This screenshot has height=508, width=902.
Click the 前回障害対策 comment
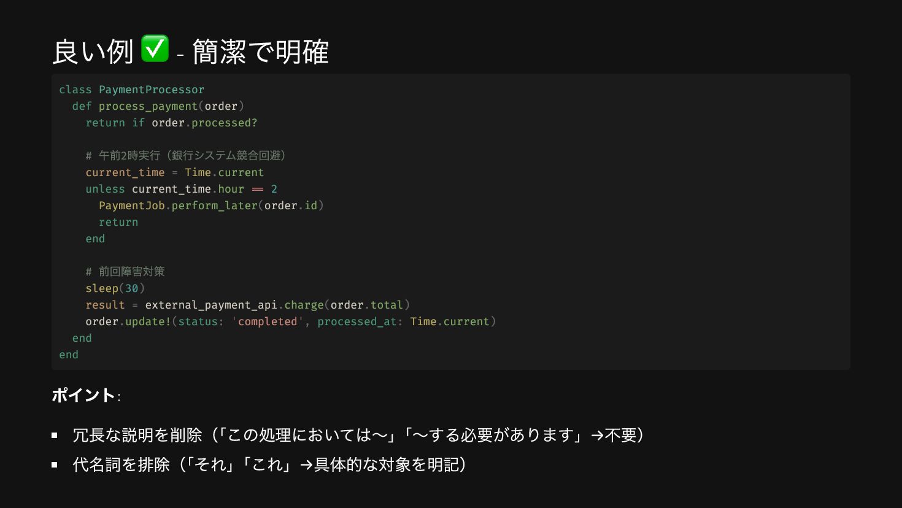point(125,272)
